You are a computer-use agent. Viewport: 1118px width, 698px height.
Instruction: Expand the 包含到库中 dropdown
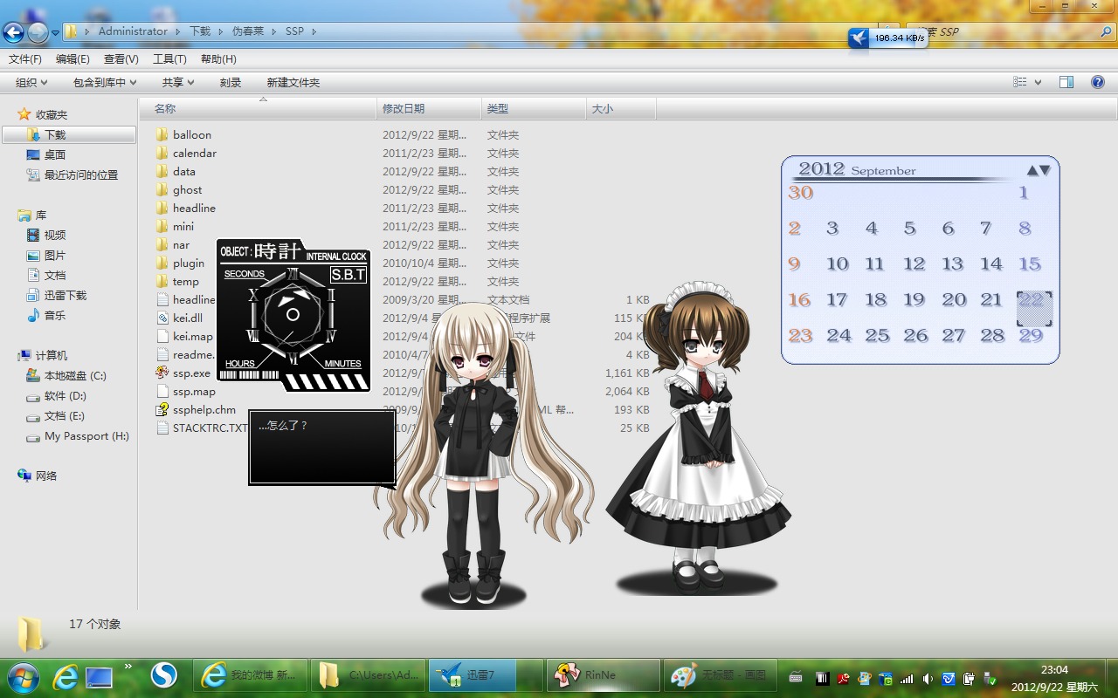pyautogui.click(x=105, y=83)
